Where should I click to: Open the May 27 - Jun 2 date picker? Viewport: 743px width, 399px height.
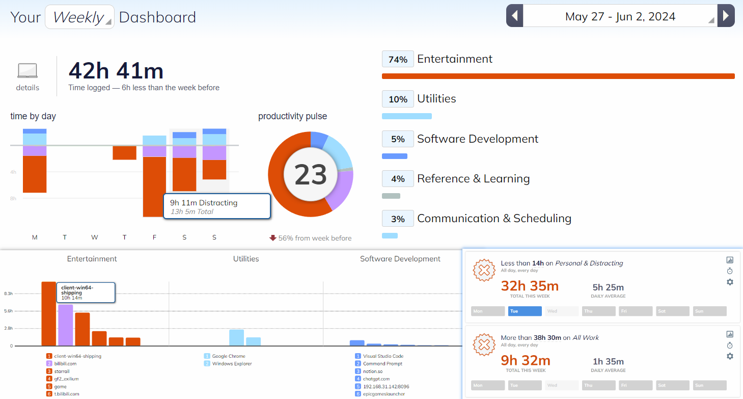(x=620, y=16)
